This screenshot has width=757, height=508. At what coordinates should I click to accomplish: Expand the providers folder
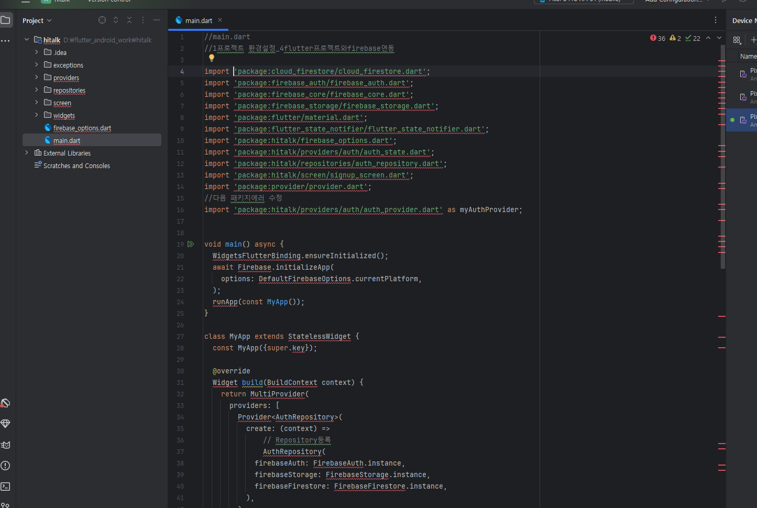coord(37,77)
